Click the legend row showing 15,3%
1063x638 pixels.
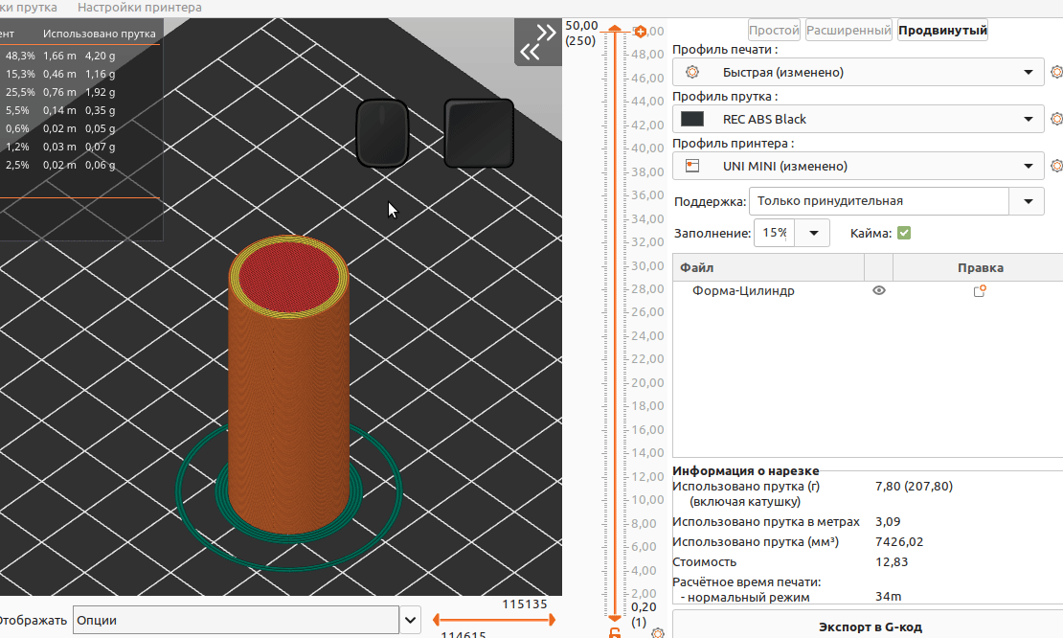pos(80,74)
